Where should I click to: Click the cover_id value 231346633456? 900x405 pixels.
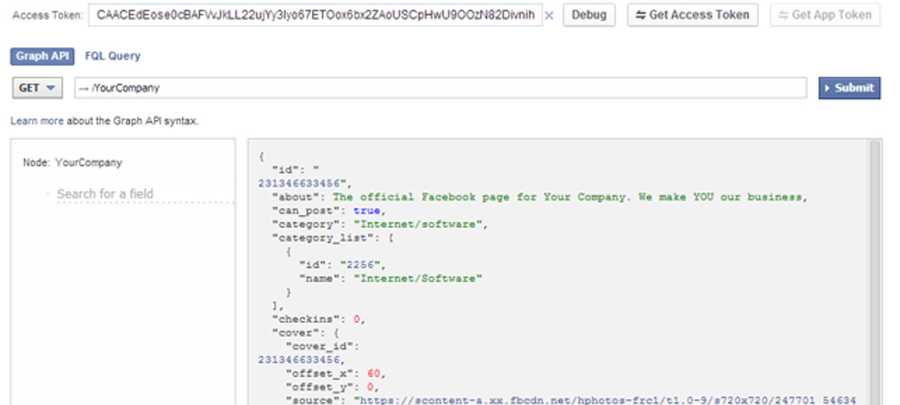click(299, 360)
